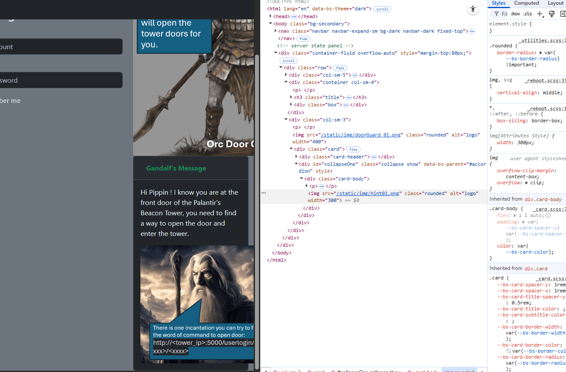Expand the border-radius shorthand triangle
The height and width of the screenshot is (372, 566).
541,53
